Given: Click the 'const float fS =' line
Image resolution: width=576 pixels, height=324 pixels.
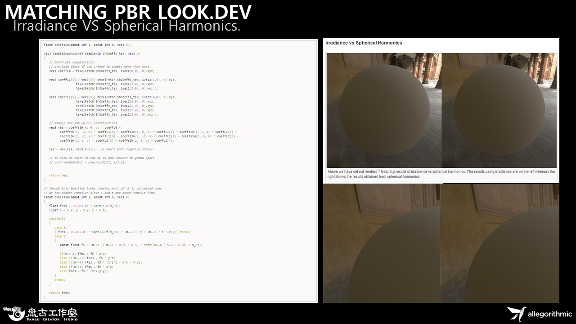Looking at the screenshot, I should 131,245.
